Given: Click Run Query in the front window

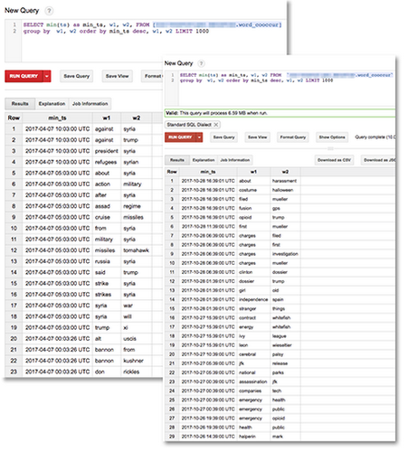Looking at the screenshot, I should 180,137.
